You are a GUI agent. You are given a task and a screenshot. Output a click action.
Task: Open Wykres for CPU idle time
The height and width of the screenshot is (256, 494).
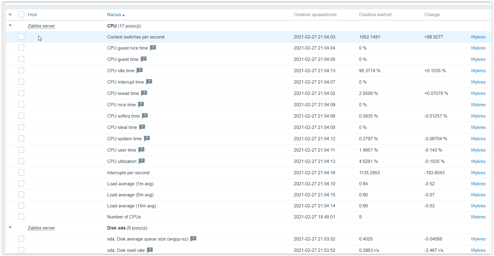pos(478,71)
